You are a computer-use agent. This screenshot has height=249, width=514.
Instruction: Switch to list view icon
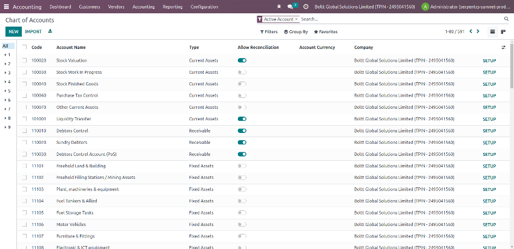tap(492, 32)
